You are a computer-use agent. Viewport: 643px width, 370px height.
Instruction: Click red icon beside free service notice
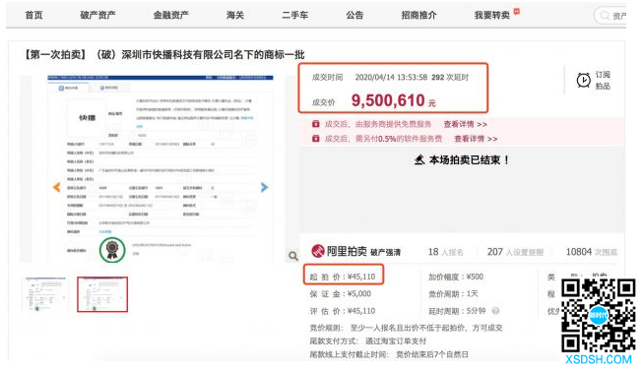pos(316,124)
